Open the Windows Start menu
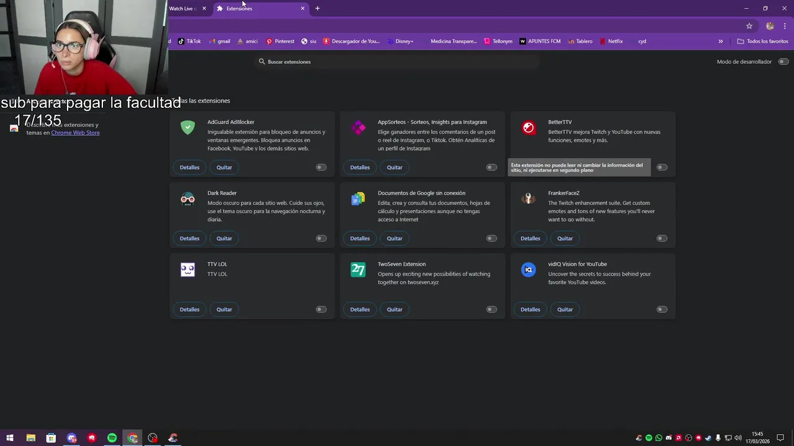The height and width of the screenshot is (446, 794). coord(10,438)
